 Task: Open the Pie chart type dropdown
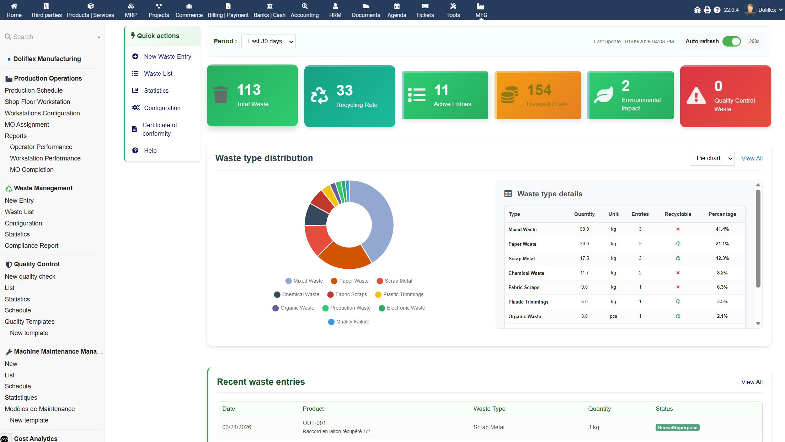712,158
